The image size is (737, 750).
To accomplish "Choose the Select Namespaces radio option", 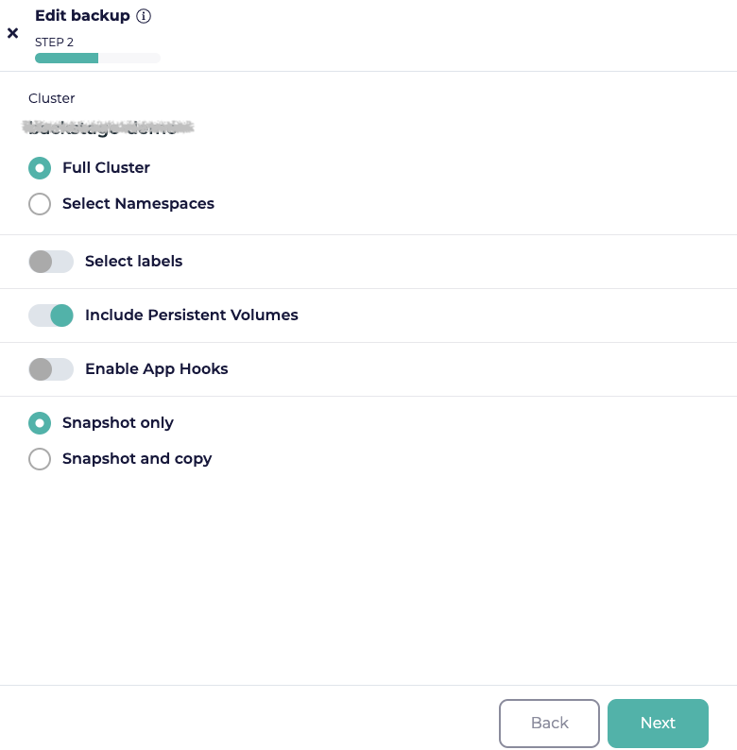I will tap(40, 204).
